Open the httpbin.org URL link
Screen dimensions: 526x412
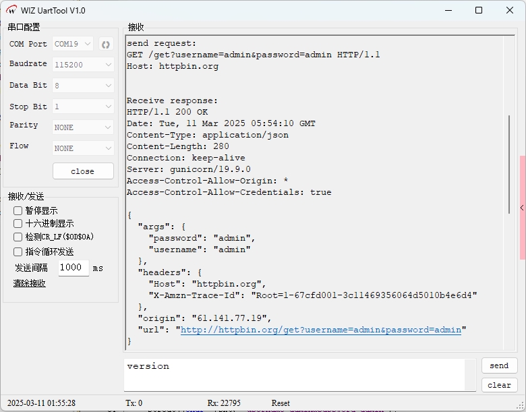[320, 330]
